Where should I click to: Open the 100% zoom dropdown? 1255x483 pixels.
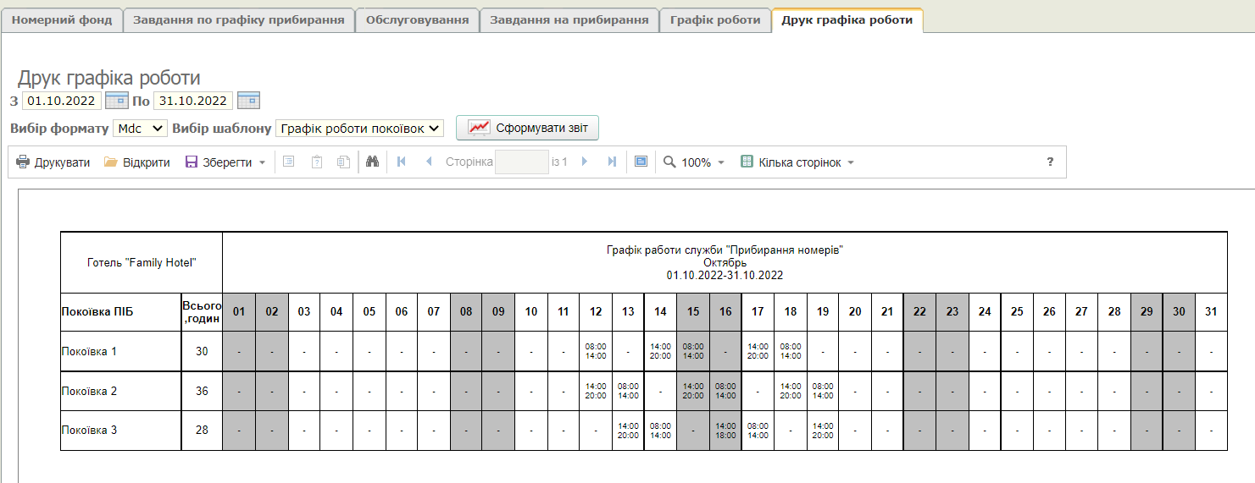[x=694, y=162]
